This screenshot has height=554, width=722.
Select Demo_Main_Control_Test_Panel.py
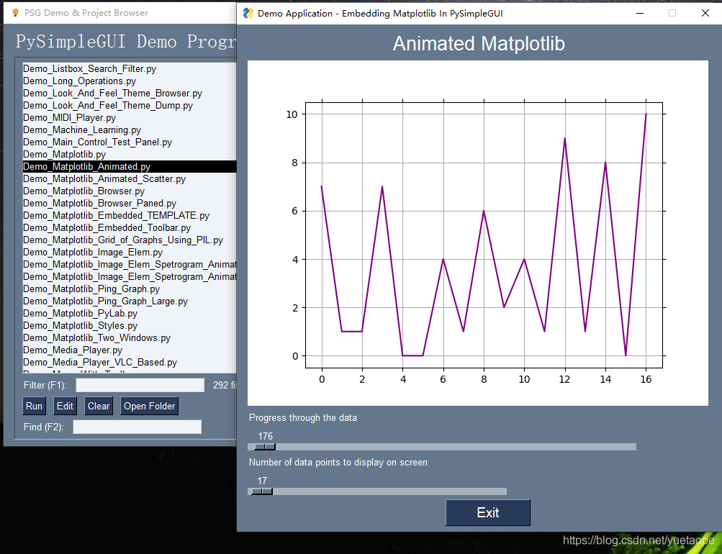tap(130, 142)
